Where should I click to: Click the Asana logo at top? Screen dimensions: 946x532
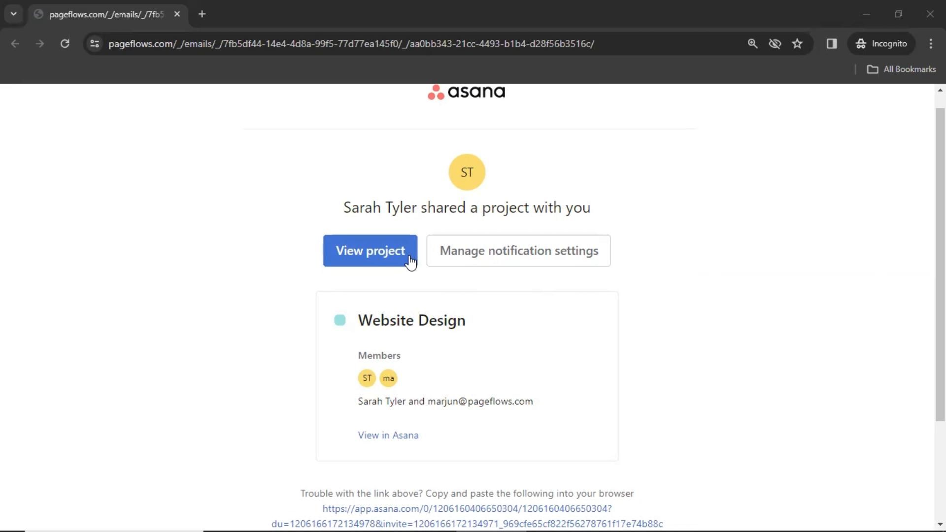466,92
